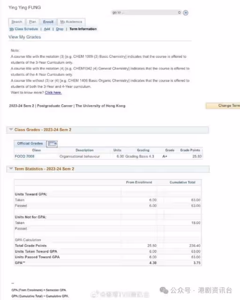Screen dimensions: 240x300
Task: Open the 'go to ...' dropdown
Action: click(x=147, y=13)
